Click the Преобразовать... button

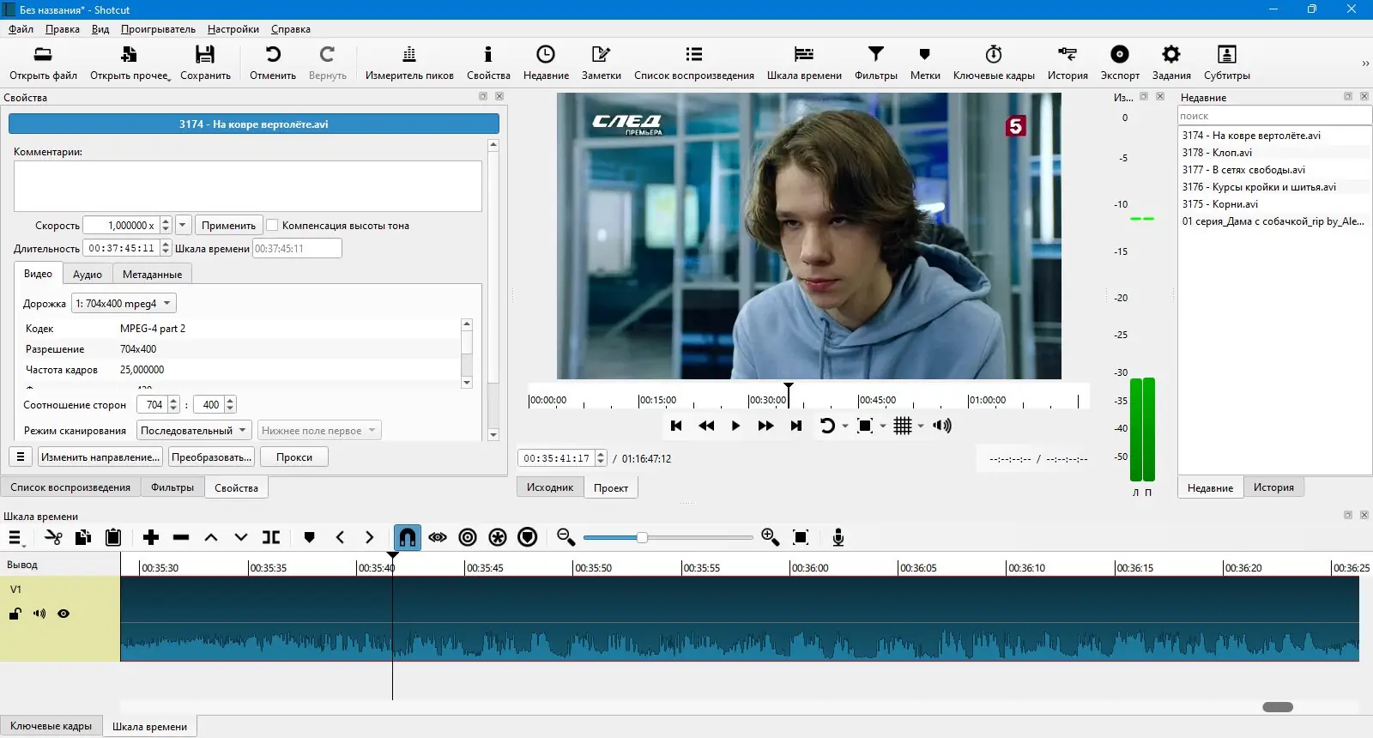[x=211, y=457]
